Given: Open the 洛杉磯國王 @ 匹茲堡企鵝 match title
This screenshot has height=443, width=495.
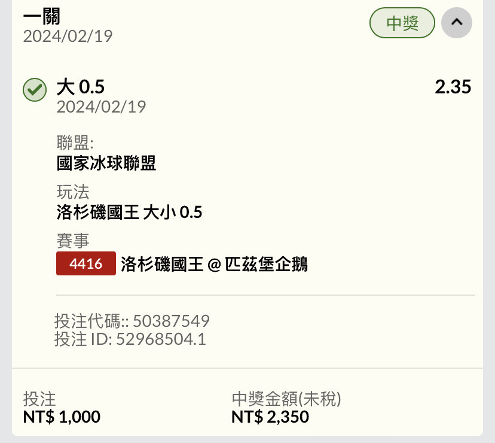Looking at the screenshot, I should 215,264.
